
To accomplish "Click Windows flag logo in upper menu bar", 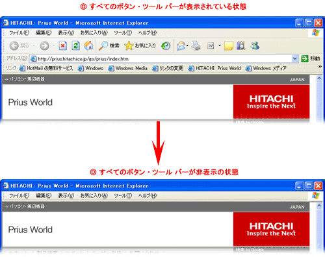I will [316, 33].
